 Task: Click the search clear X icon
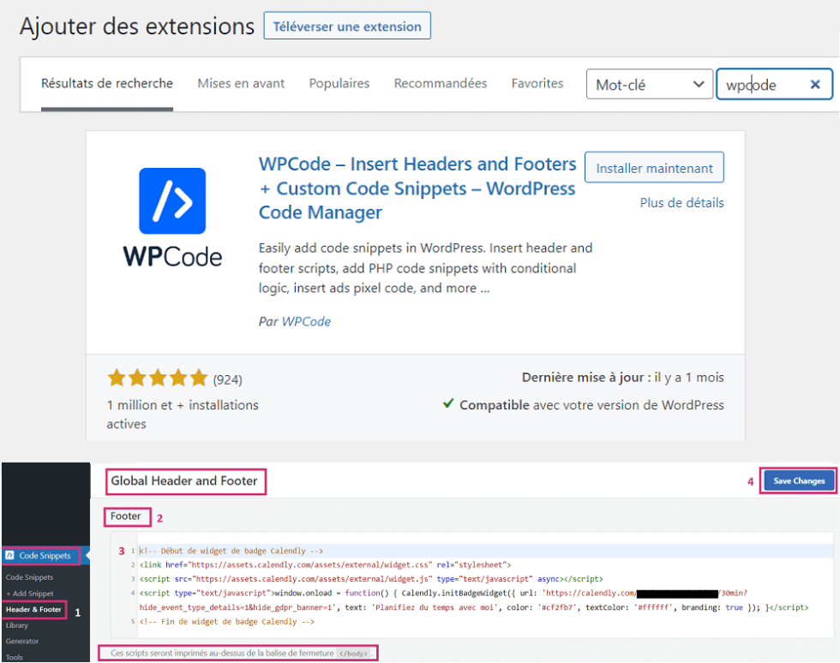tap(815, 84)
